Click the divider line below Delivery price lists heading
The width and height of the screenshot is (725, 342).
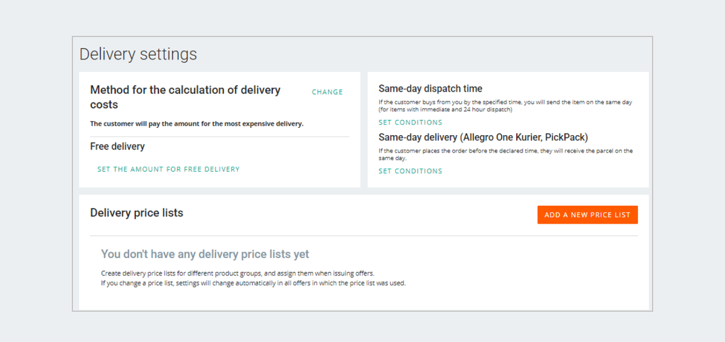tap(364, 236)
